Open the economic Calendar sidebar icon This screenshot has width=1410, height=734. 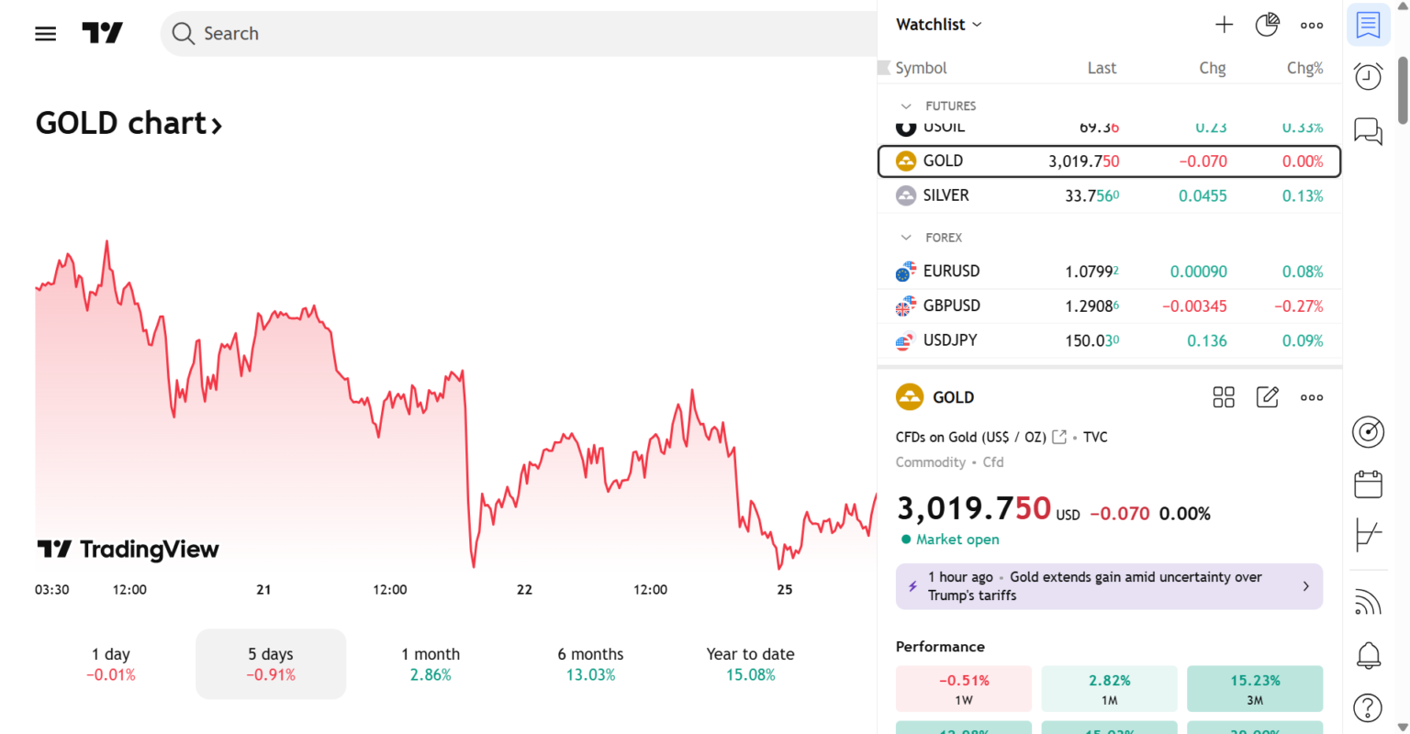point(1368,484)
